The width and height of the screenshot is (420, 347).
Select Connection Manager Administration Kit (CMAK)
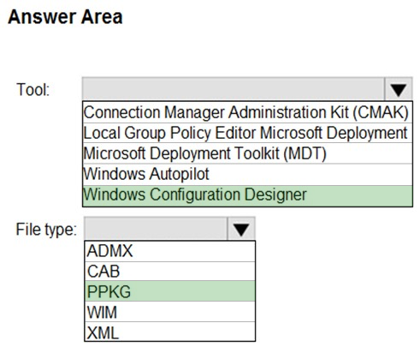click(247, 112)
